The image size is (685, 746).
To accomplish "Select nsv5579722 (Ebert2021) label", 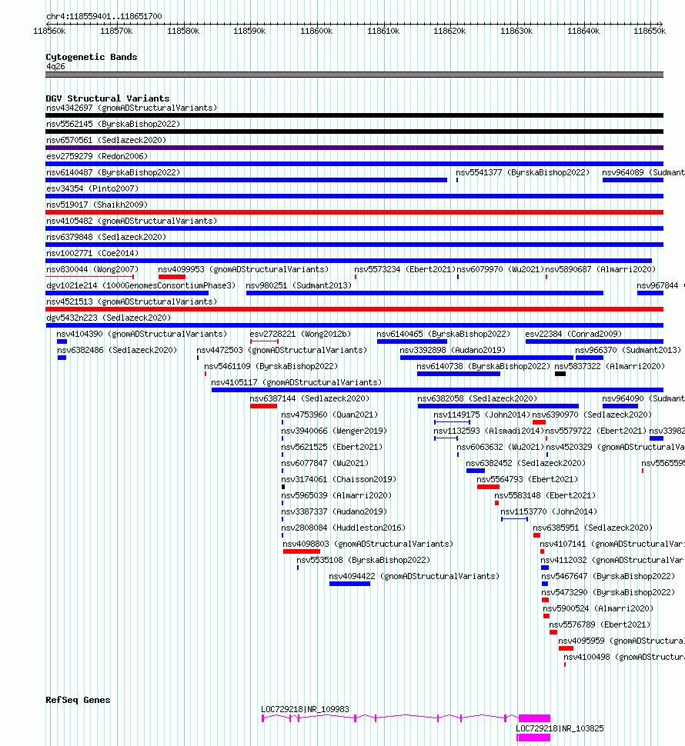I will 596,431.
